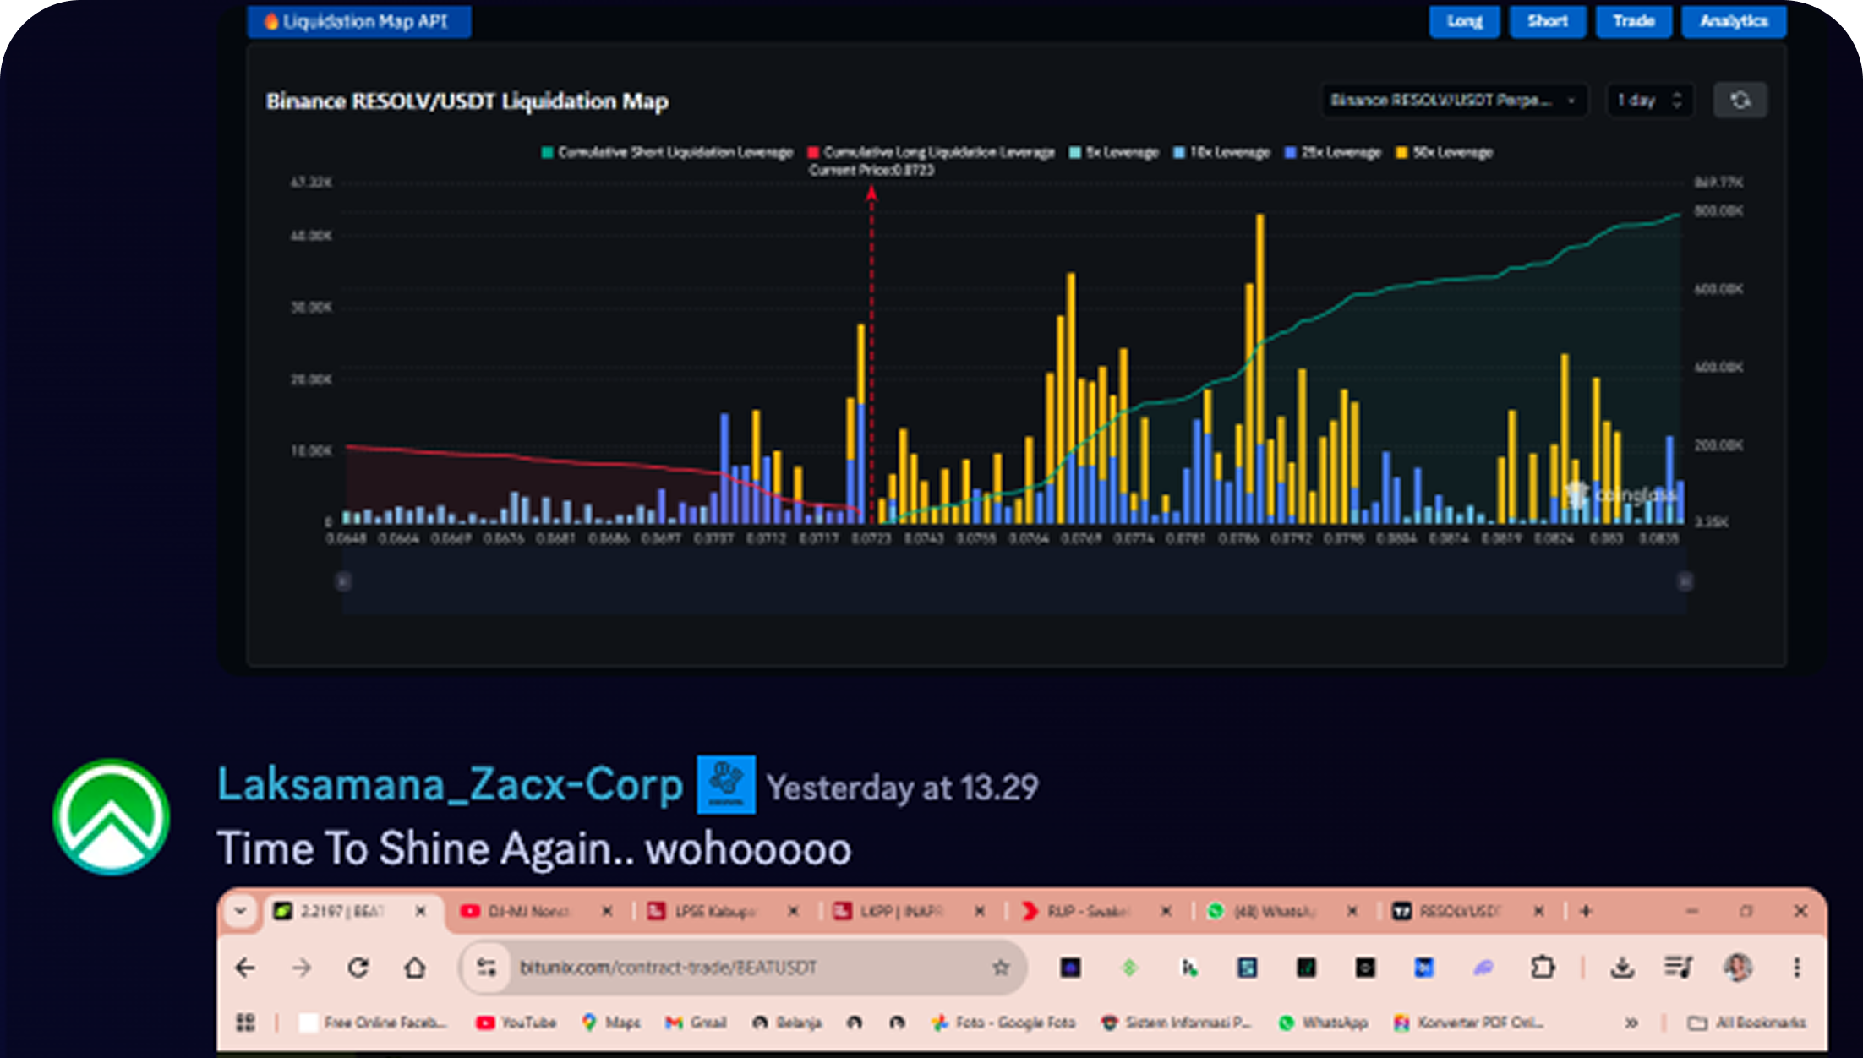Click the chart refresh icon

[1740, 100]
